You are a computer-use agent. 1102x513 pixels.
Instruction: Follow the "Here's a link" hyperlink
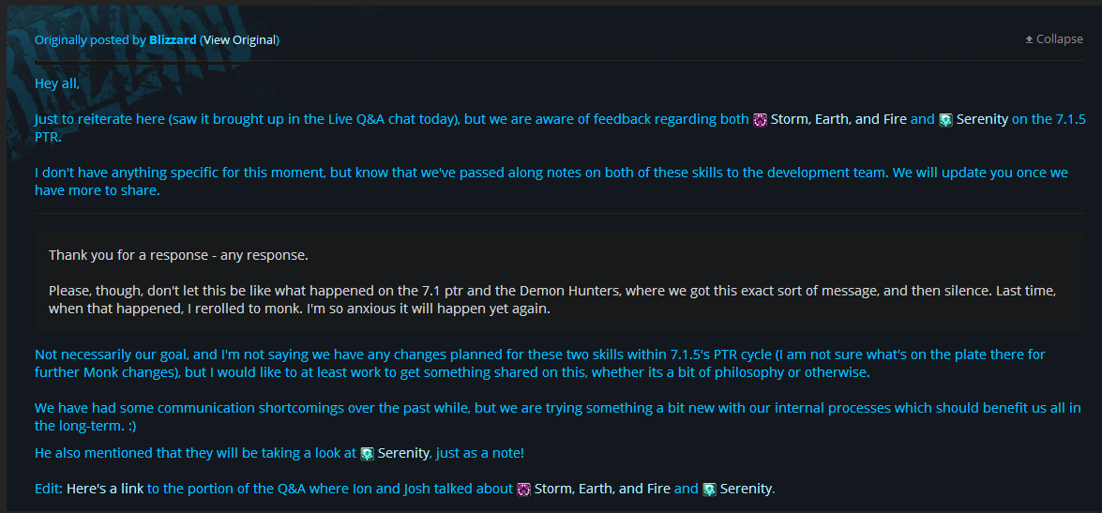[x=105, y=489]
